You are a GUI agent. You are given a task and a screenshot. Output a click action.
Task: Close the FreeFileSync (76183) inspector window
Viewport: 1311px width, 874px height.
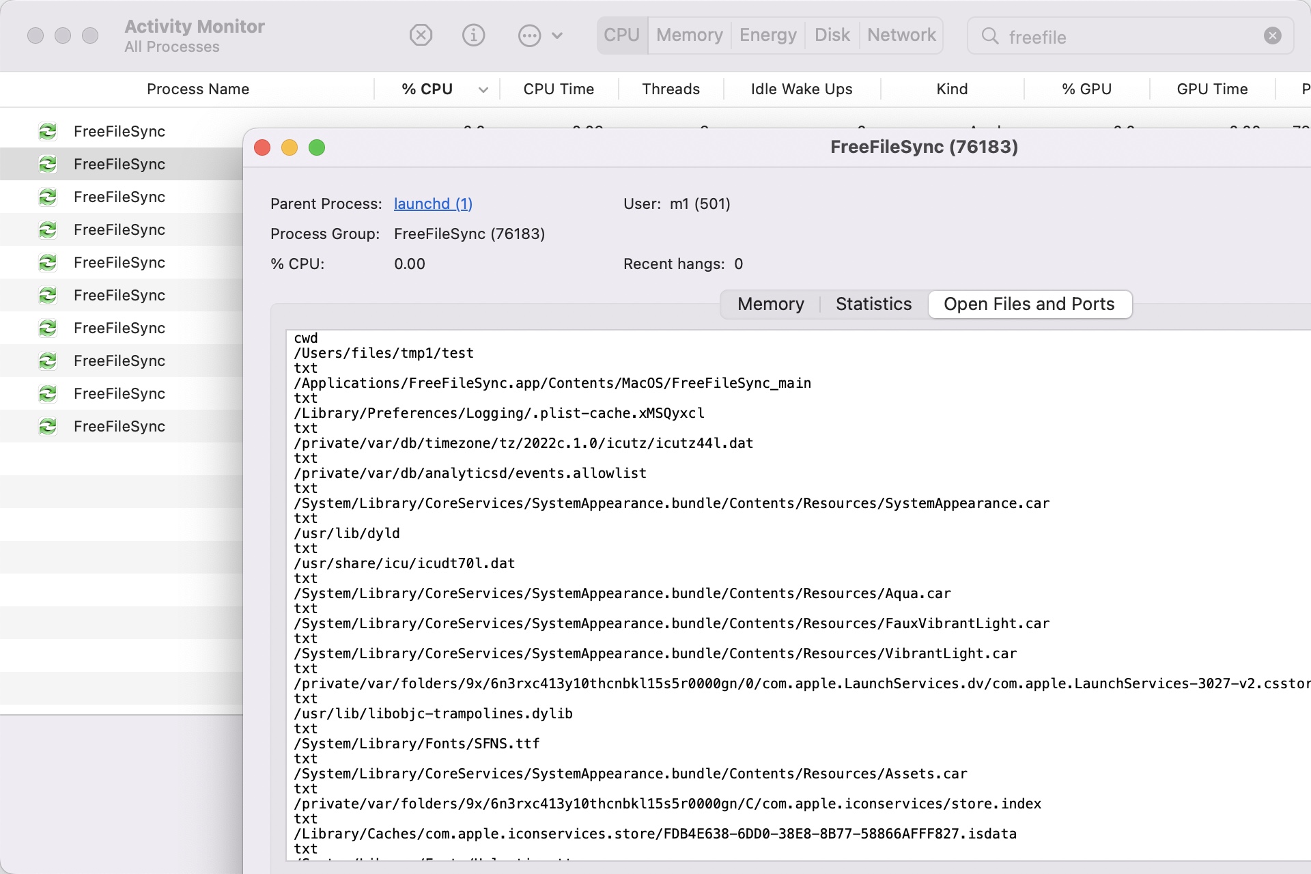pyautogui.click(x=262, y=147)
